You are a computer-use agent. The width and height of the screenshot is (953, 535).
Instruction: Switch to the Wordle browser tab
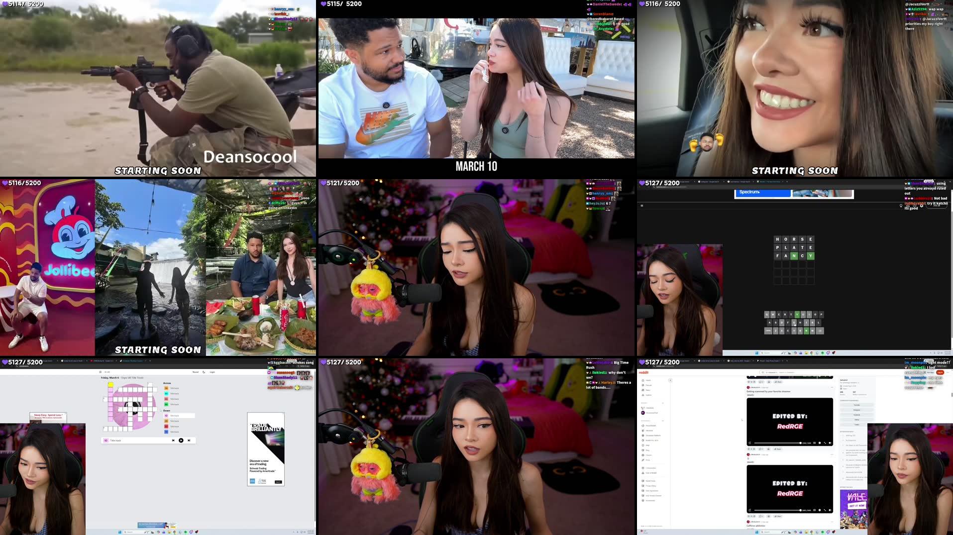pos(769,182)
